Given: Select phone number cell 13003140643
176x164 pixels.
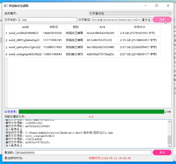Looking at the screenshot, I should pos(54,54).
